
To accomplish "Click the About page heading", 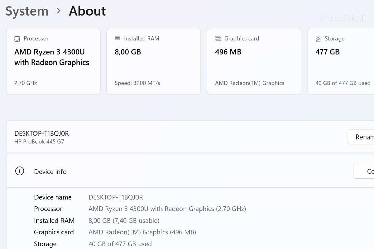I will (87, 11).
